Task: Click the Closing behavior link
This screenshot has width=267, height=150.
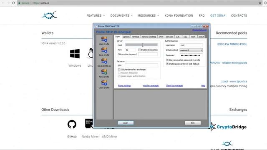Action: (199, 30)
